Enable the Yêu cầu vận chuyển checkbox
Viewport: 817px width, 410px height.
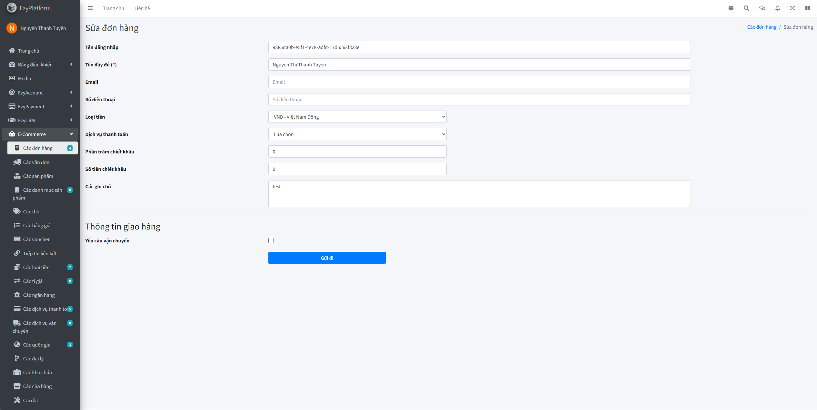click(x=271, y=240)
